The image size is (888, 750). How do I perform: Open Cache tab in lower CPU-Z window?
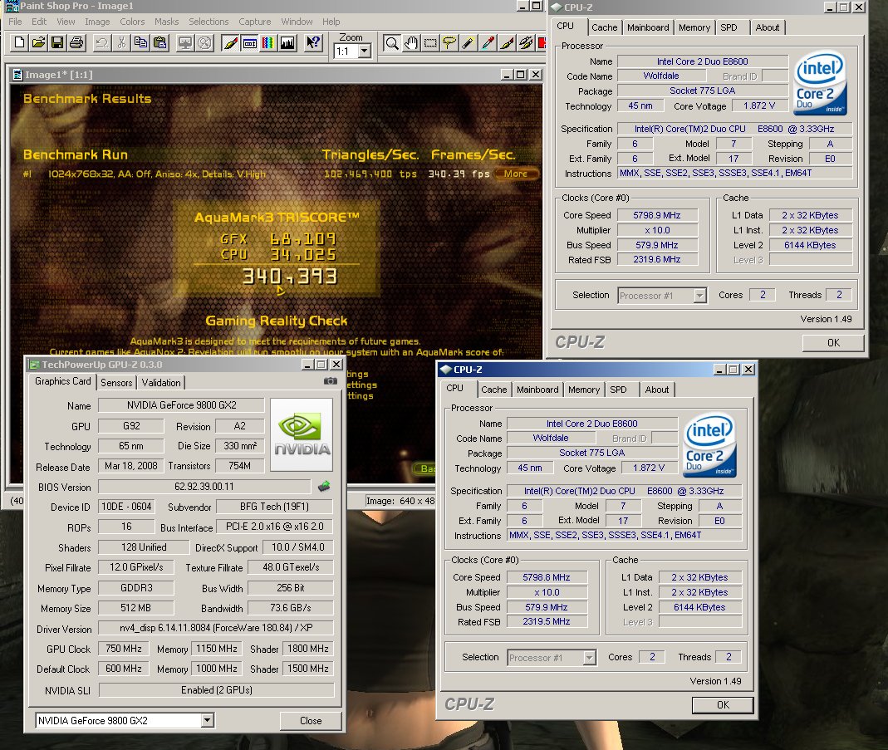493,390
